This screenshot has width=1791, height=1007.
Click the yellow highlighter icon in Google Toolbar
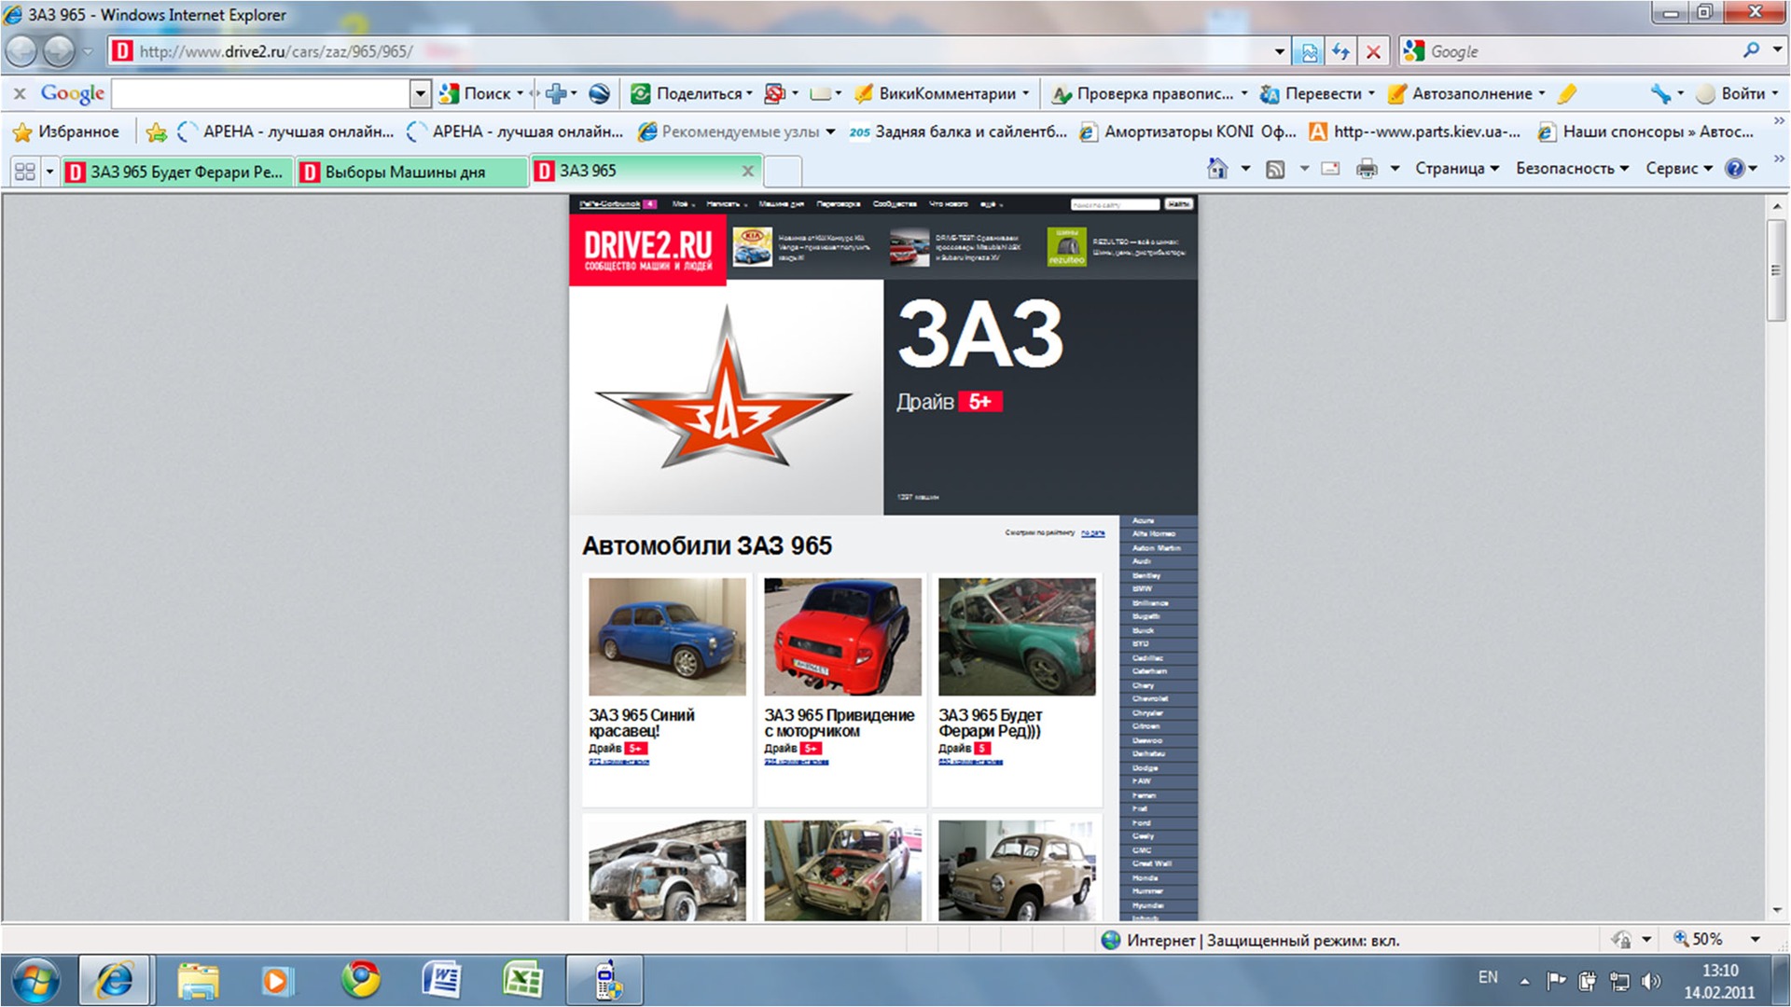tap(1567, 93)
